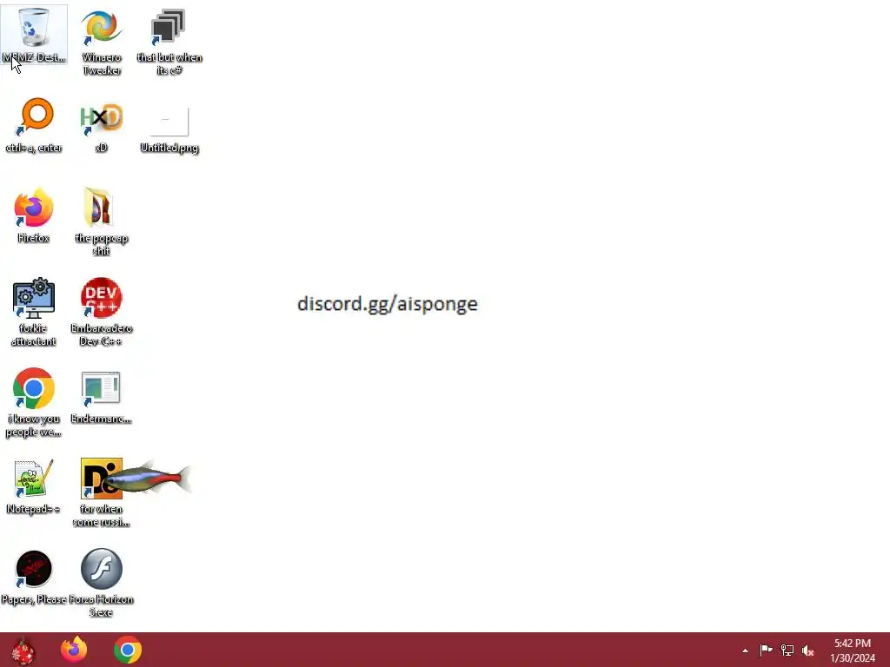Open Chrome from the taskbar
This screenshot has width=890, height=667.
128,650
